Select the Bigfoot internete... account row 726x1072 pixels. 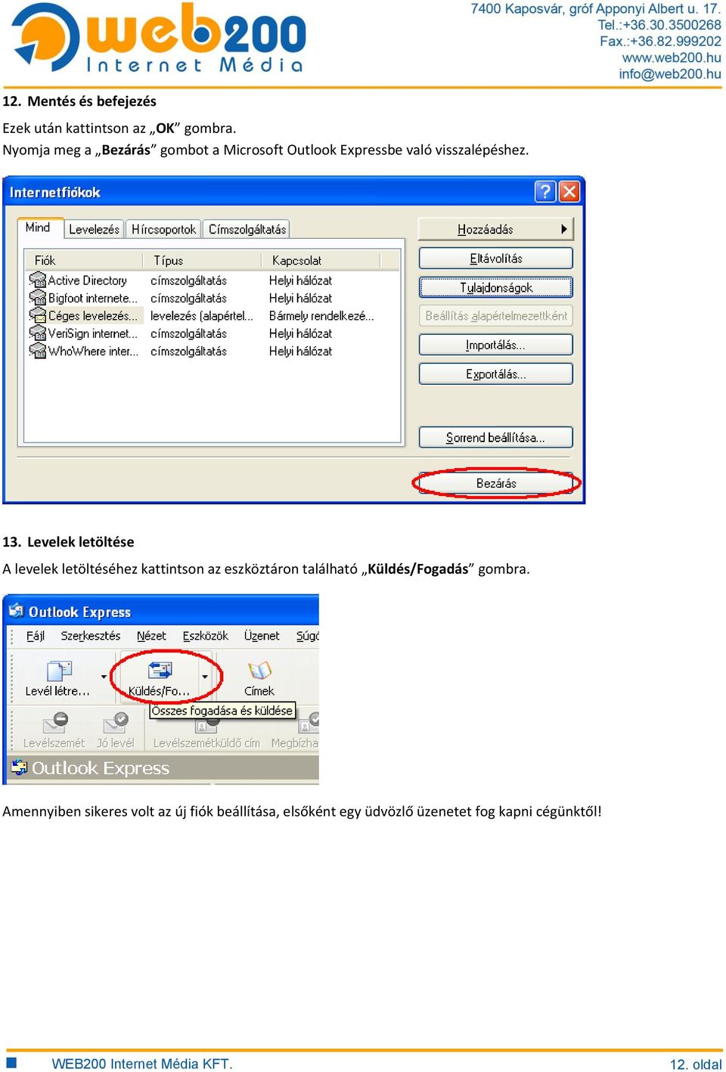(212, 298)
